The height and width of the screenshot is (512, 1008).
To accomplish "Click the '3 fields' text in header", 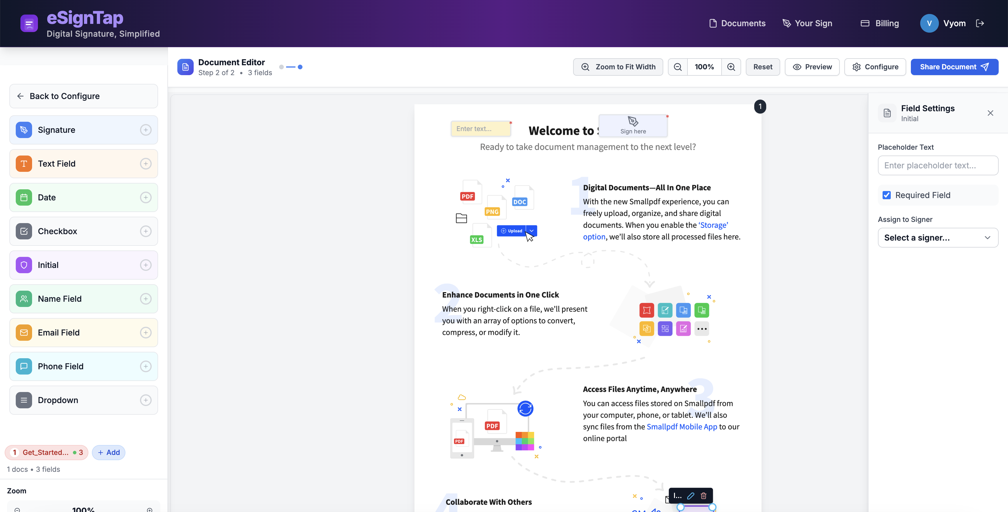I will pyautogui.click(x=260, y=73).
